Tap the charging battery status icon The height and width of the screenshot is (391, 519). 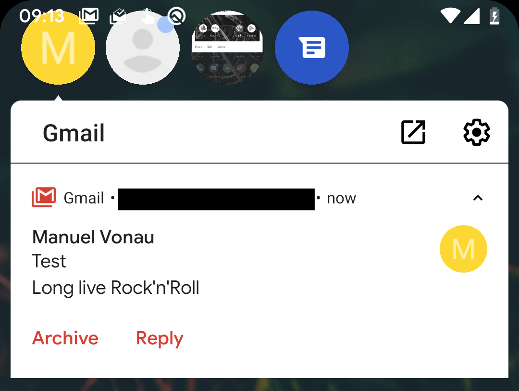coord(494,16)
